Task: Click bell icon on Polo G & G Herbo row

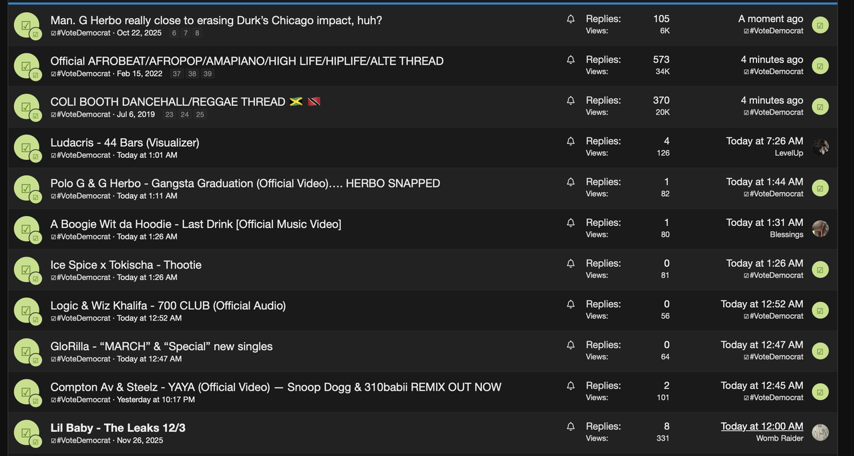Action: (x=570, y=182)
